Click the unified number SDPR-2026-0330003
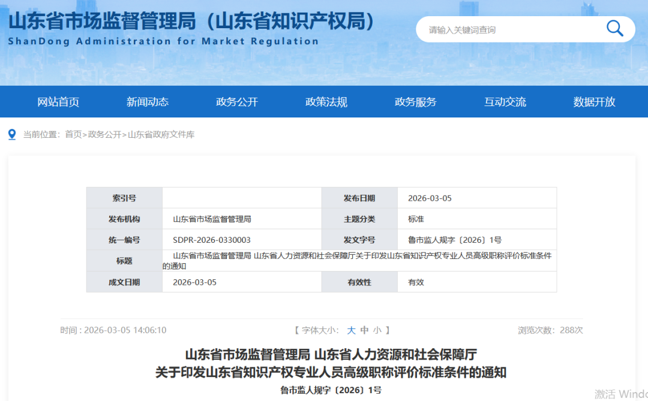648x401 pixels. [x=212, y=240]
